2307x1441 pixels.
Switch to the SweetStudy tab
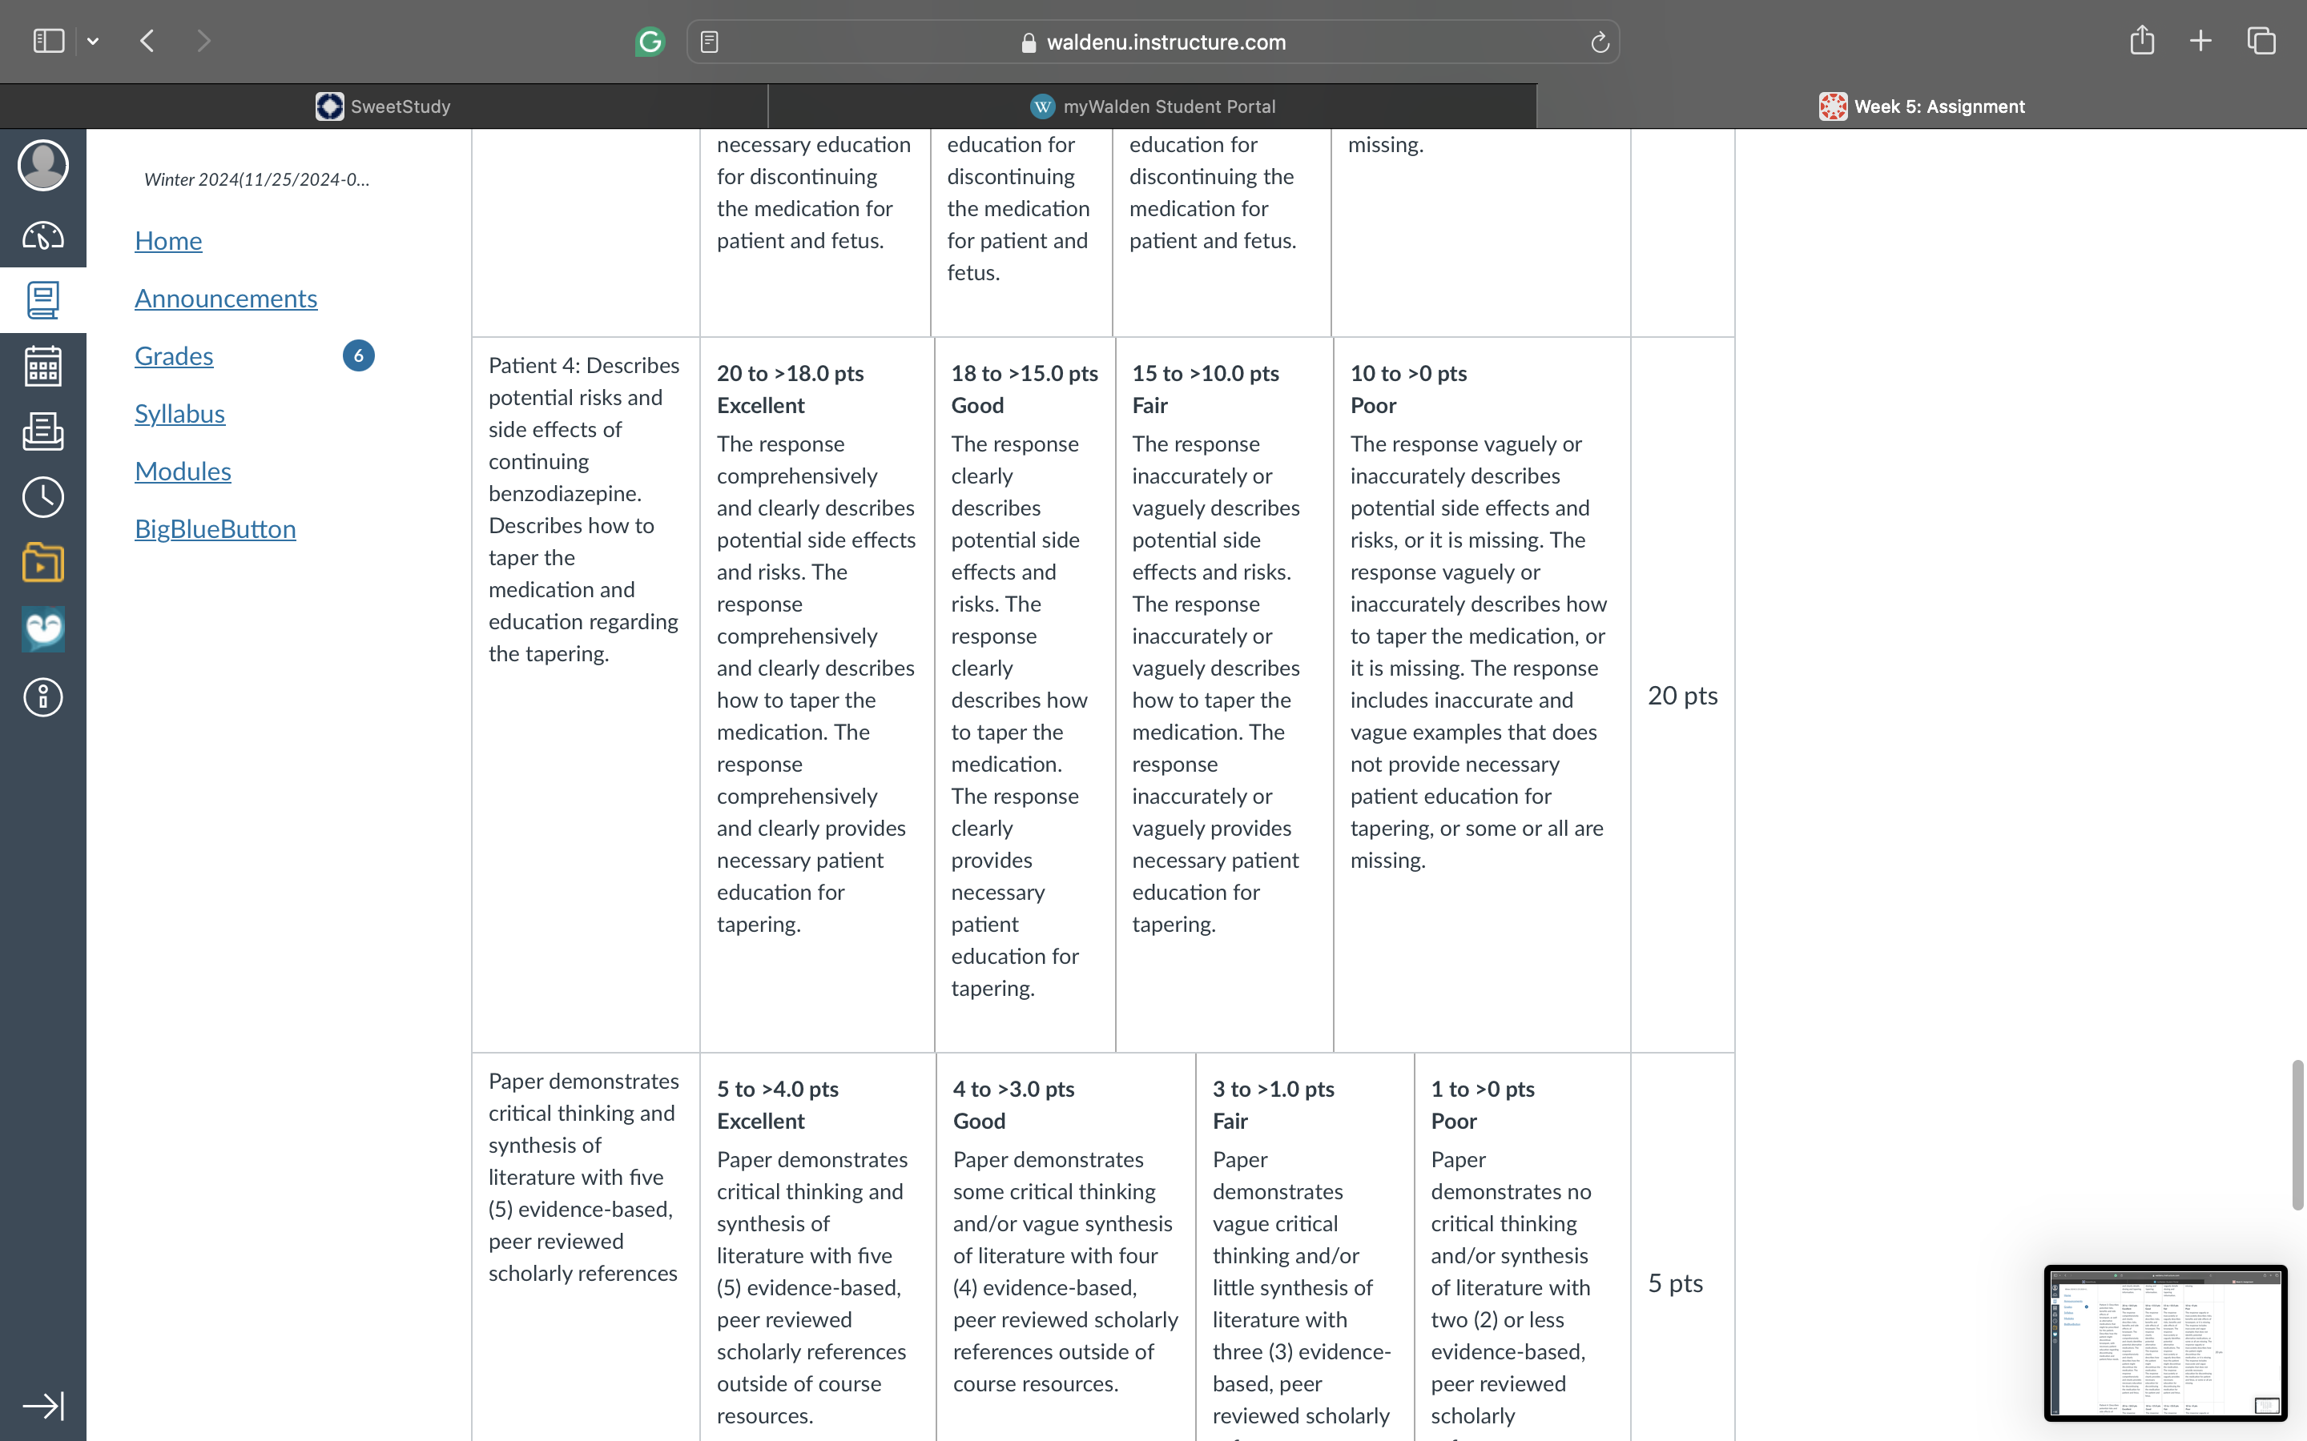point(383,106)
